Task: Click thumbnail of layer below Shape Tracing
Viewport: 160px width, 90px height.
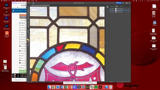Action: [x=116, y=12]
